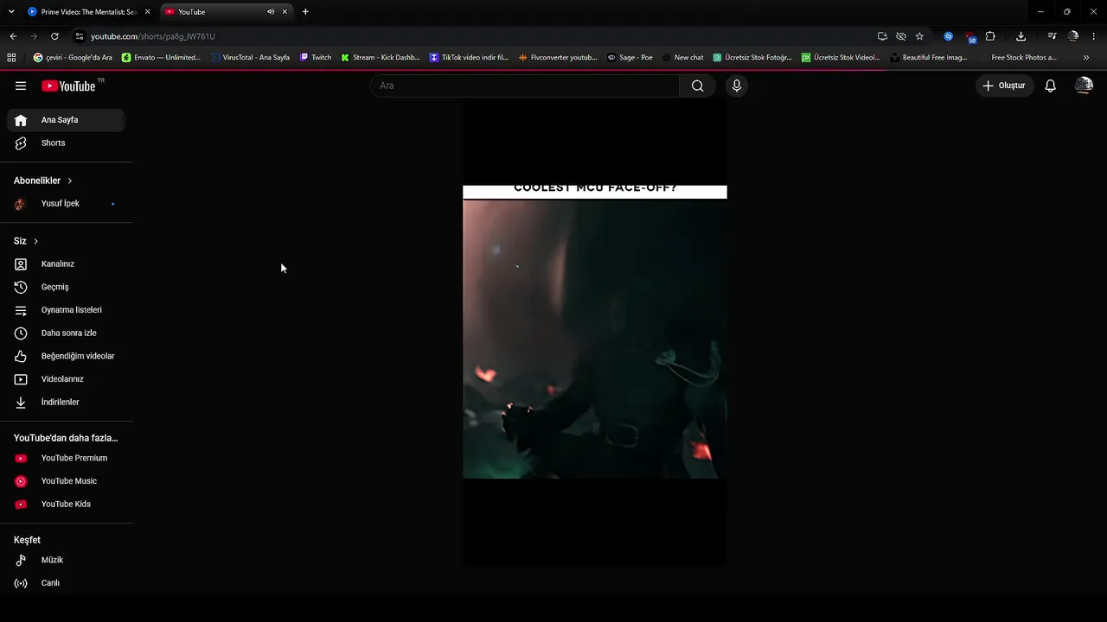The image size is (1107, 622).
Task: Open Daha sonra izle list
Action: 66,333
